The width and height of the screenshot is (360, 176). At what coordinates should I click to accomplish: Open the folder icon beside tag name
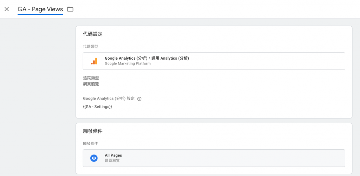70,9
